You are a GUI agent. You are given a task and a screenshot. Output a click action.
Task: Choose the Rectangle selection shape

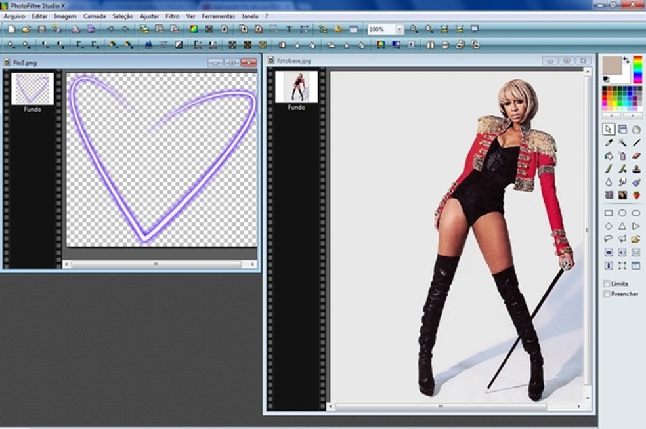coord(609,213)
